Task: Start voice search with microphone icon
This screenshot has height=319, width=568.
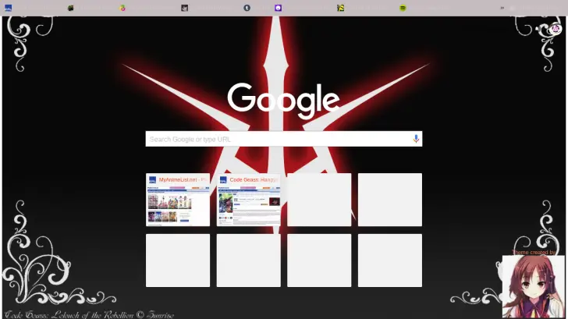Action: coord(416,139)
